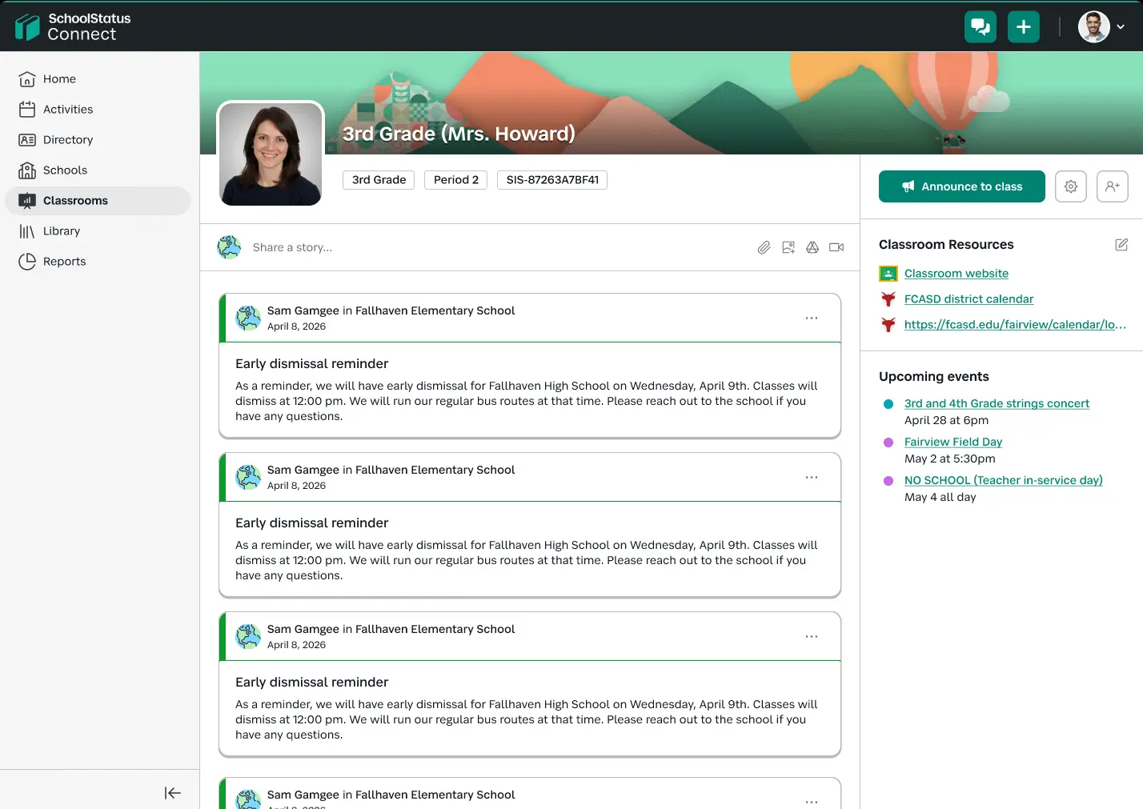
Task: Open 3rd and 4th Grade strings concert event
Action: [997, 404]
